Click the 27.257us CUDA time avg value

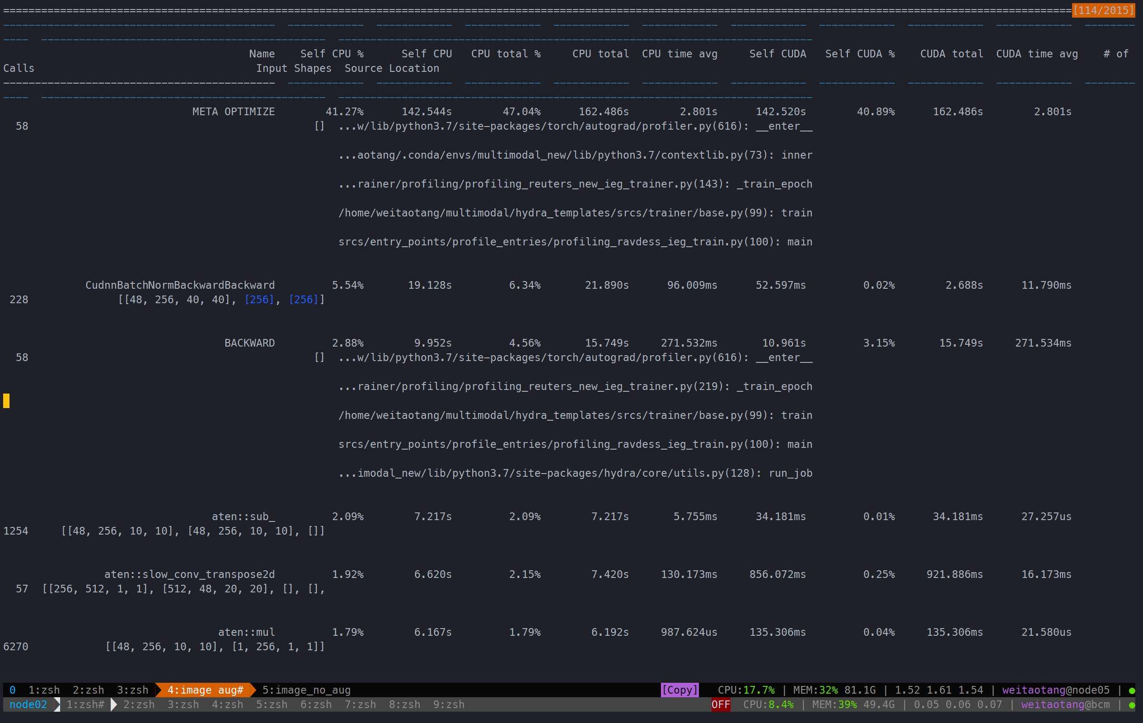click(1047, 516)
